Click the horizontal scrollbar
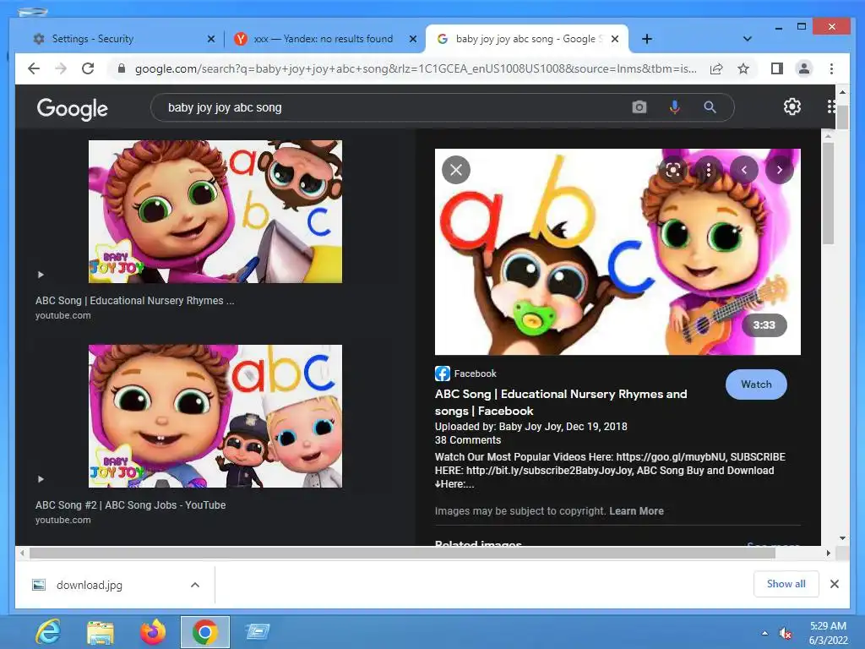865x649 pixels. click(x=402, y=553)
